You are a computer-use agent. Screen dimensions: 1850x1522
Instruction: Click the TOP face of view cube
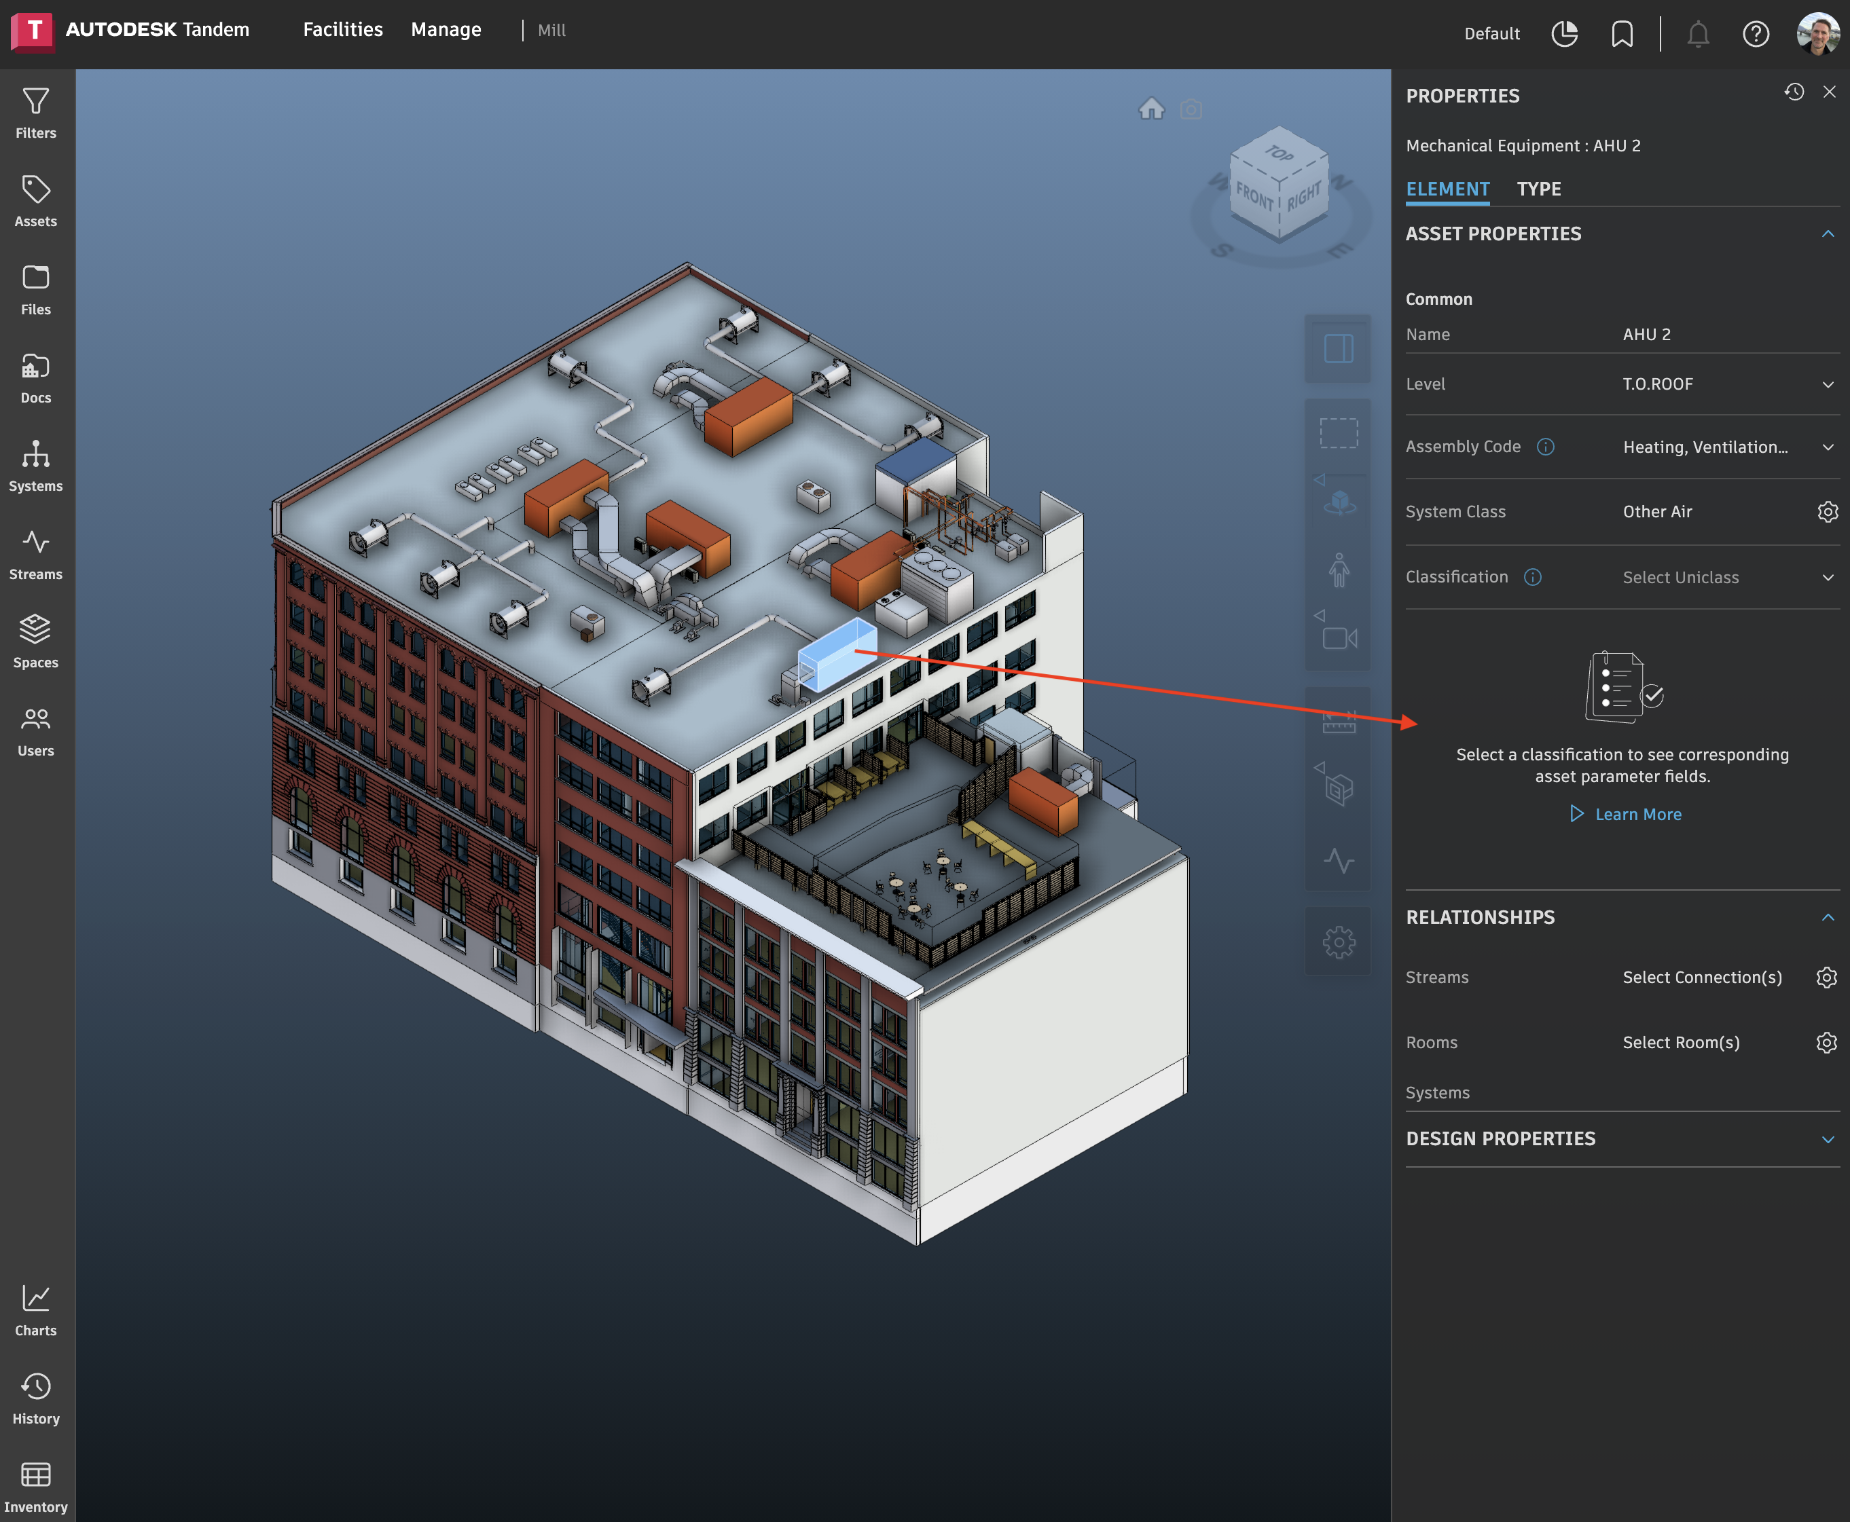(1279, 153)
